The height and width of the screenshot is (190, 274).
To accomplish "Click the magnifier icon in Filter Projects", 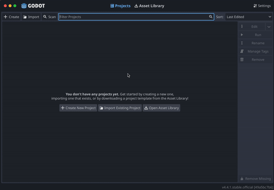I will (211, 17).
